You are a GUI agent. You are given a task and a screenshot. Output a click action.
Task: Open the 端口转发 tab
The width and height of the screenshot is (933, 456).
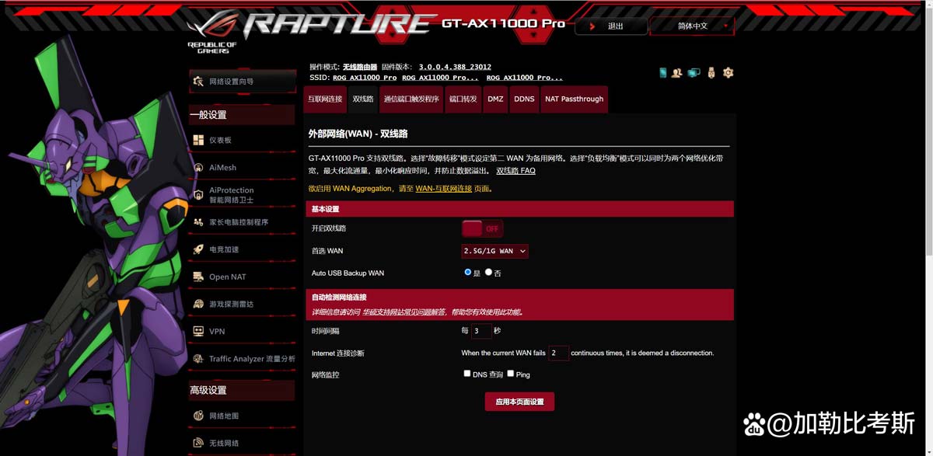463,99
